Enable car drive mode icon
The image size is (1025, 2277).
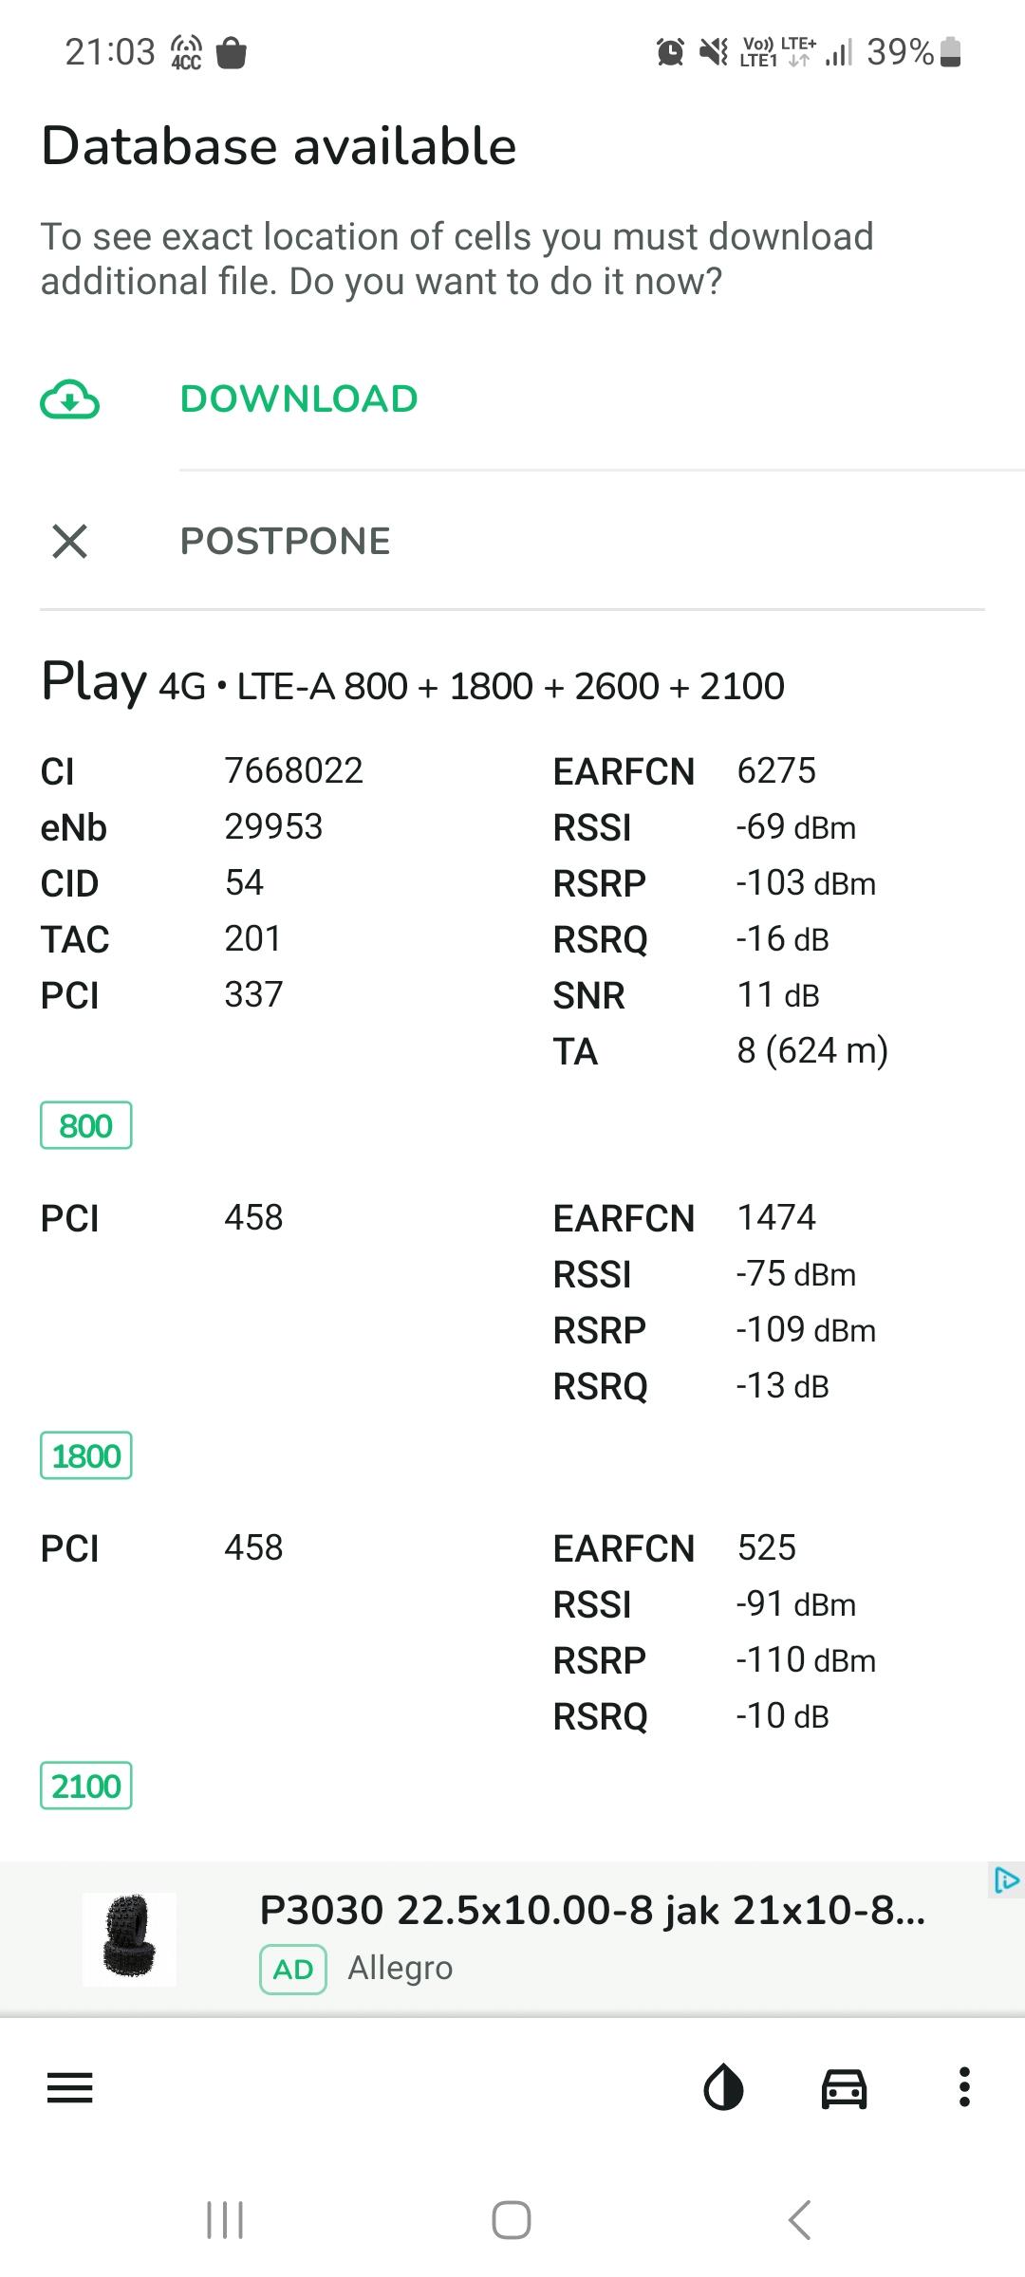point(844,2088)
